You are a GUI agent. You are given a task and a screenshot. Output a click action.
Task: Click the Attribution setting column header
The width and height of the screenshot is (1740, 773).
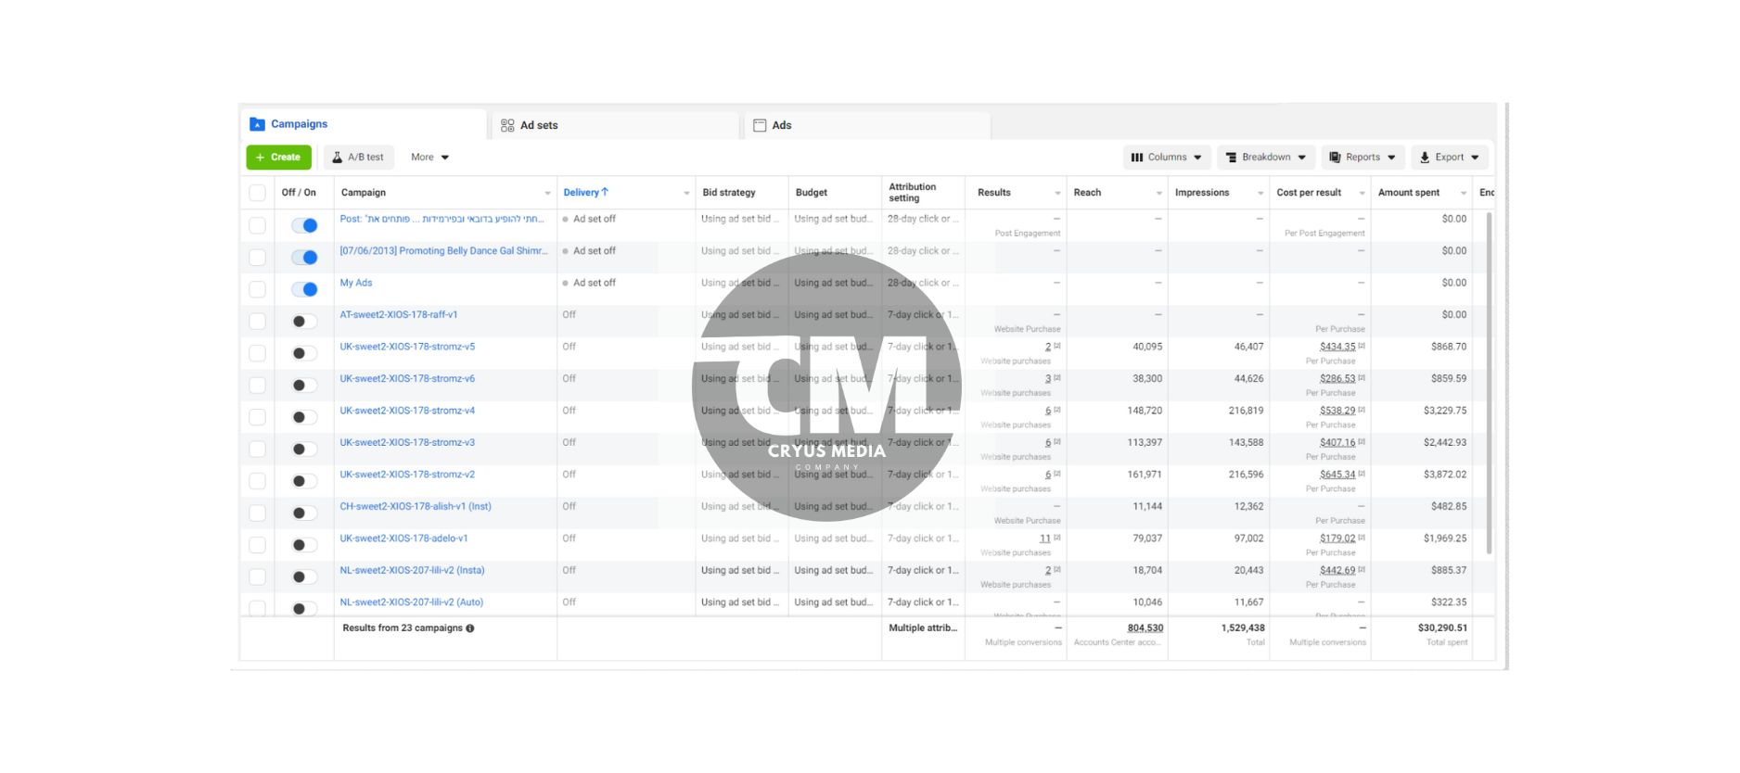coord(913,193)
